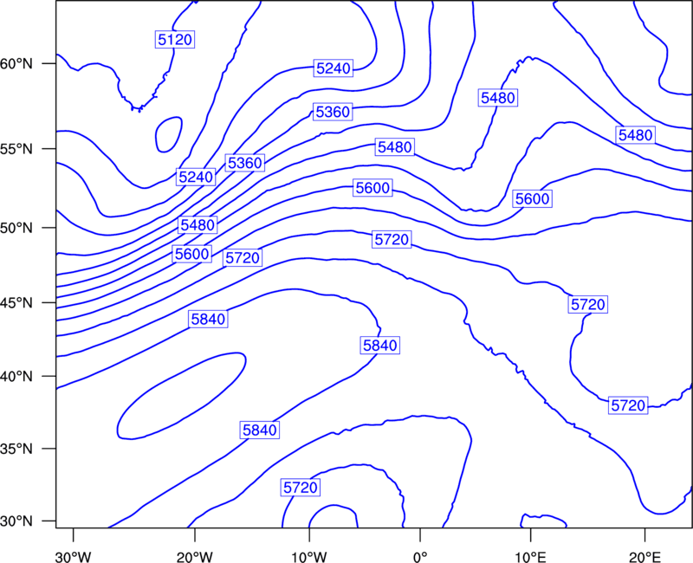Click the 5240 label immediately left of a 5360 label
693x563 pixels.
(x=196, y=178)
